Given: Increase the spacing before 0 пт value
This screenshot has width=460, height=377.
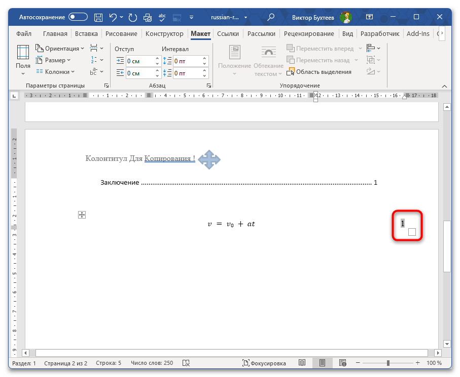Looking at the screenshot, I should pyautogui.click(x=204, y=59).
